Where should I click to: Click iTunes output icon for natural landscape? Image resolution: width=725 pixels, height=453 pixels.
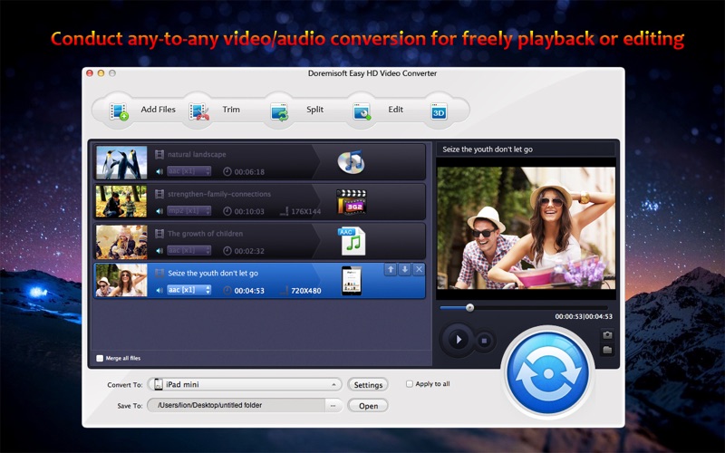pos(351,162)
